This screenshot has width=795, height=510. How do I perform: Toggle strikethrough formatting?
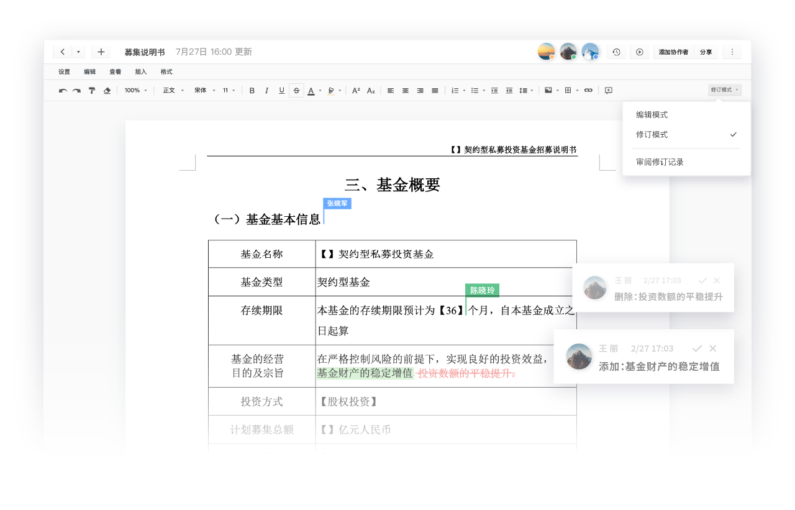click(x=296, y=90)
